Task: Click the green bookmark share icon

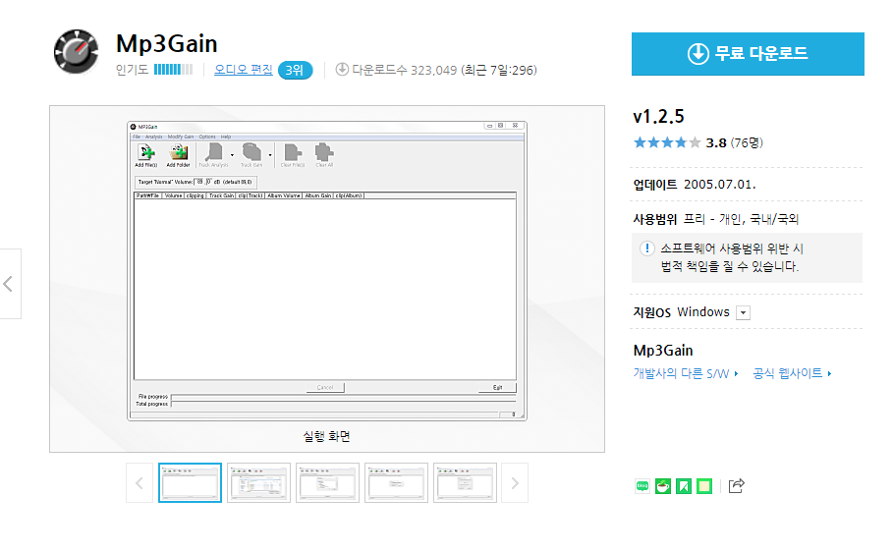Action: [x=684, y=486]
